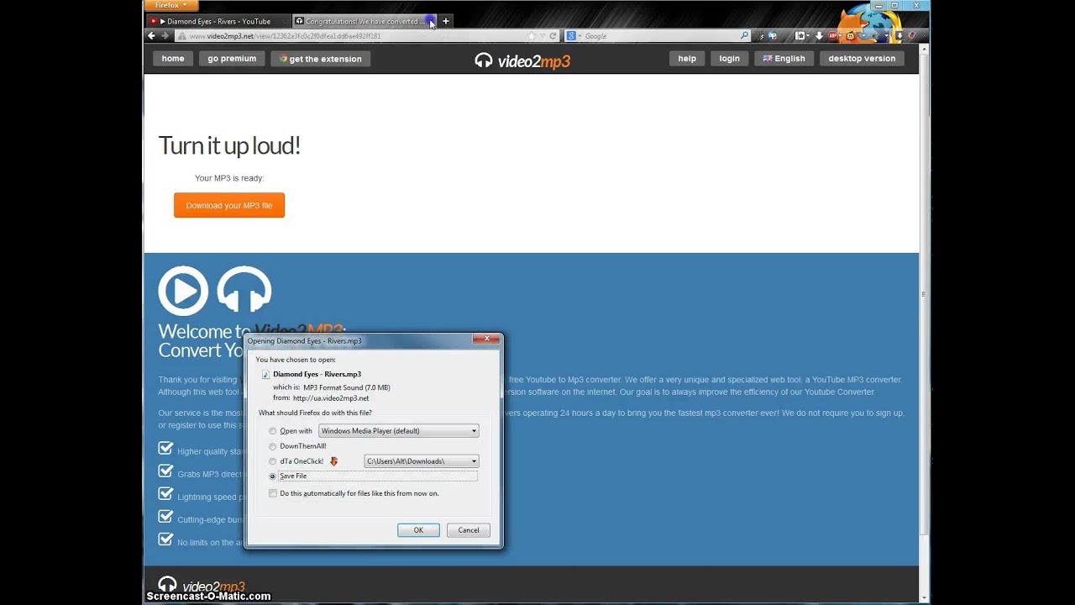Click 'http://ua.video2mp3.net' source text
1075x605 pixels.
click(331, 398)
